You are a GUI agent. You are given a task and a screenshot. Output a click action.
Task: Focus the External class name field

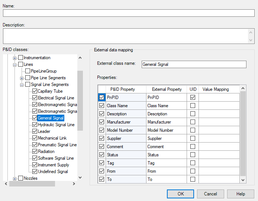[x=194, y=64]
